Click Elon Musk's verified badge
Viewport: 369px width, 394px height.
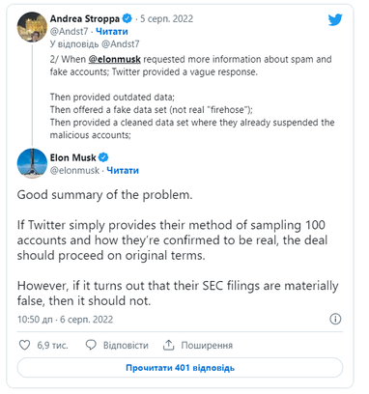click(x=103, y=157)
